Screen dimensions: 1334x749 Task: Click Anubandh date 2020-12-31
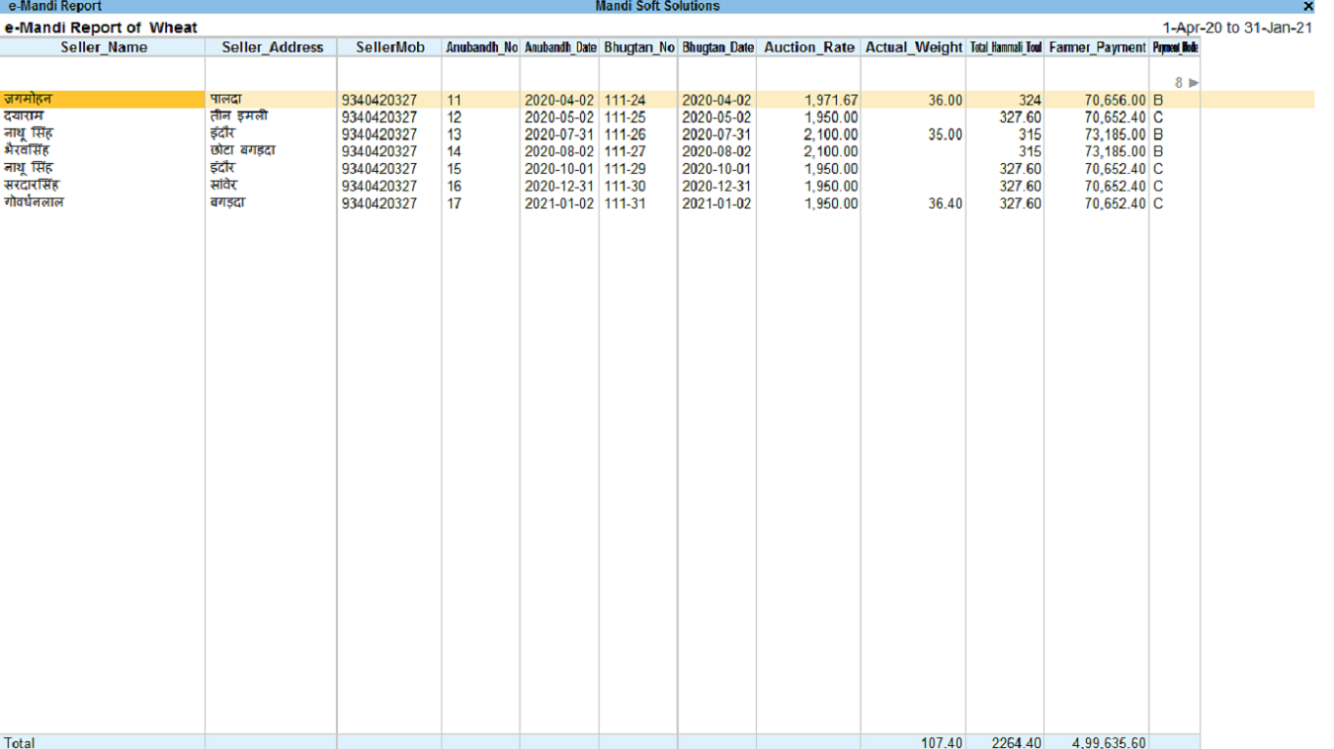pos(559,187)
